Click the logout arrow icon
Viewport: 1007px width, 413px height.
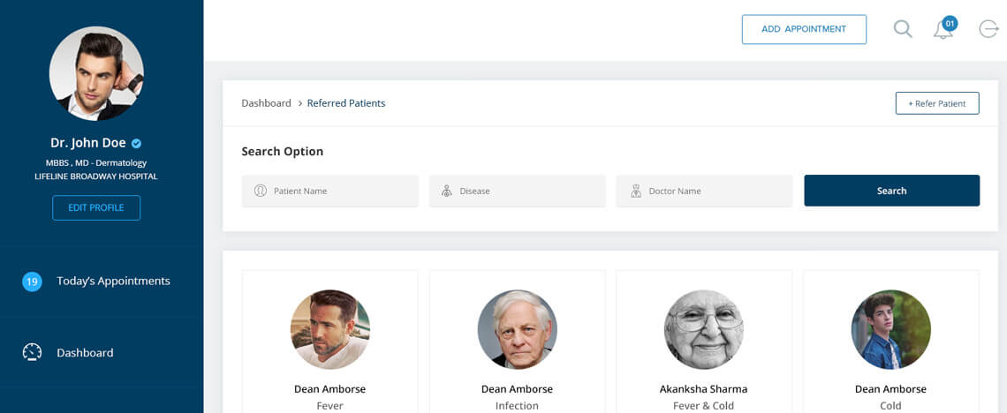(x=988, y=29)
